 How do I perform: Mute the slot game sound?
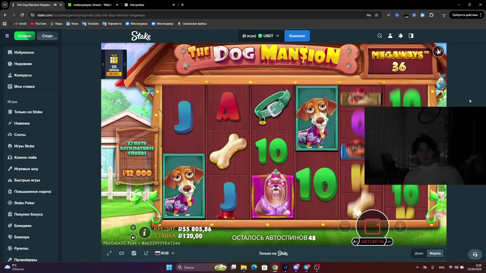[133, 238]
